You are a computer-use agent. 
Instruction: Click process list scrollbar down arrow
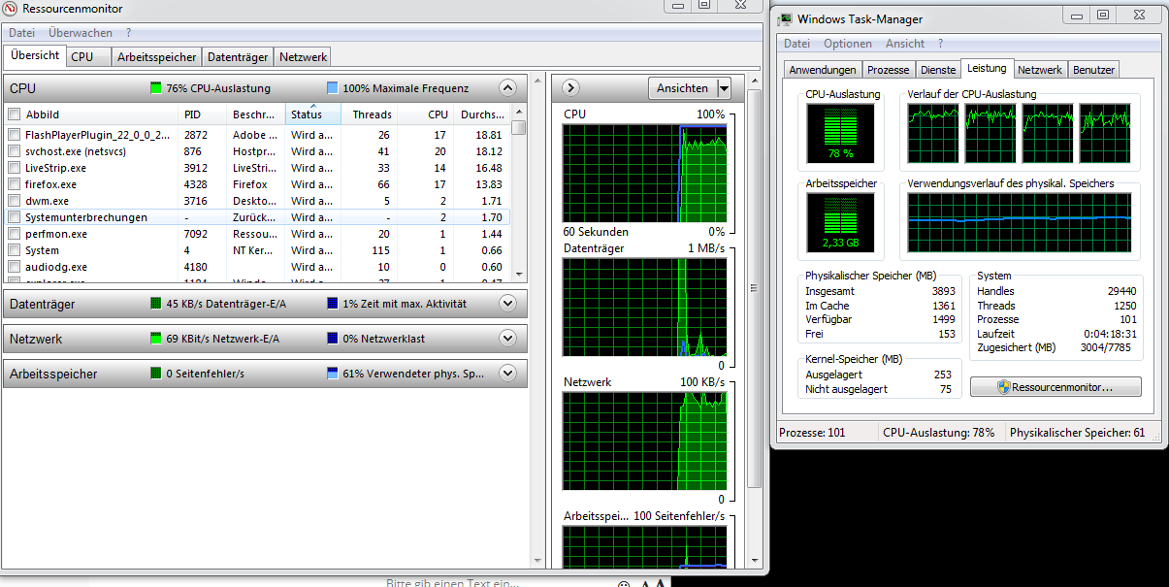pos(519,275)
